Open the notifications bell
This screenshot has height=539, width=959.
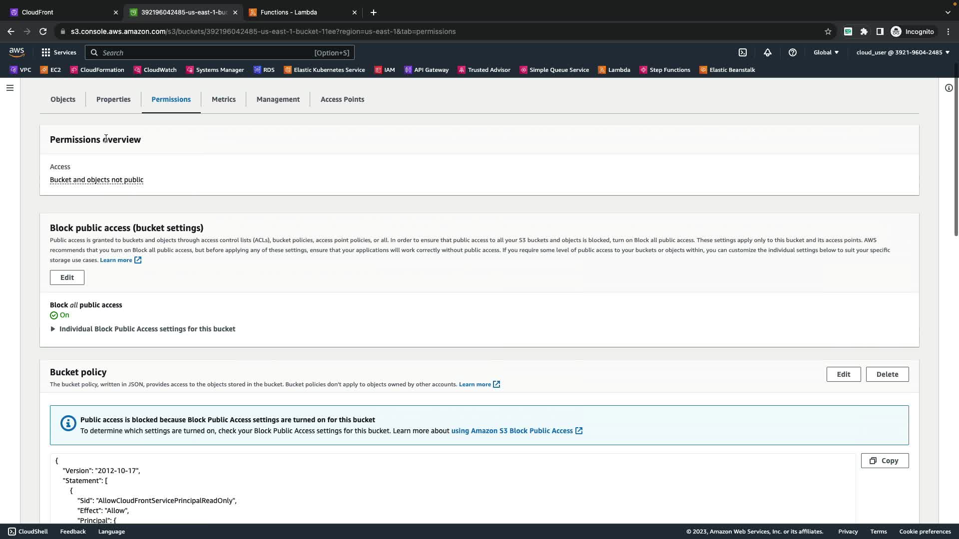(x=768, y=52)
